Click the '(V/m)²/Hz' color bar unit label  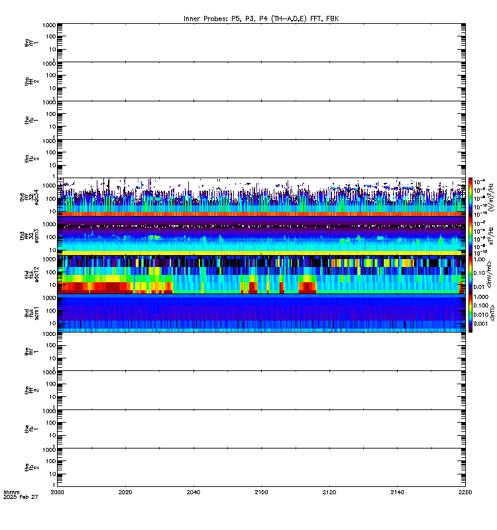(491, 197)
